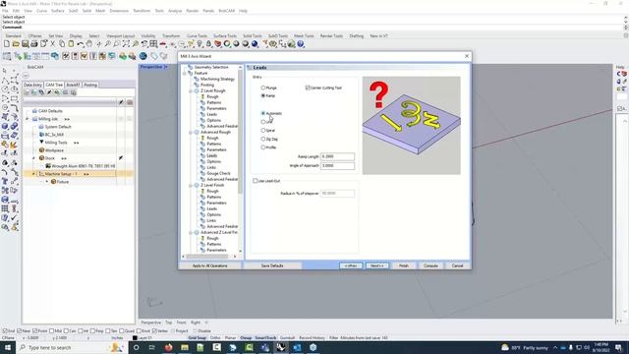
Task: Enable the Use Lead-Out checkbox
Action: [x=256, y=181]
